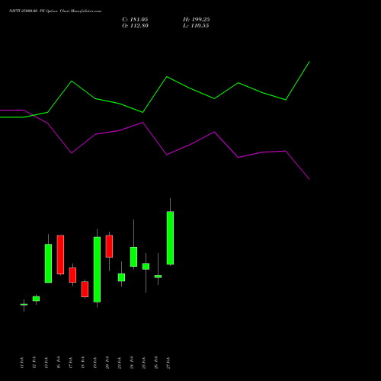Click the '13 Feb' date axis label
Viewport: 381px width, 381px height.
tap(46, 363)
